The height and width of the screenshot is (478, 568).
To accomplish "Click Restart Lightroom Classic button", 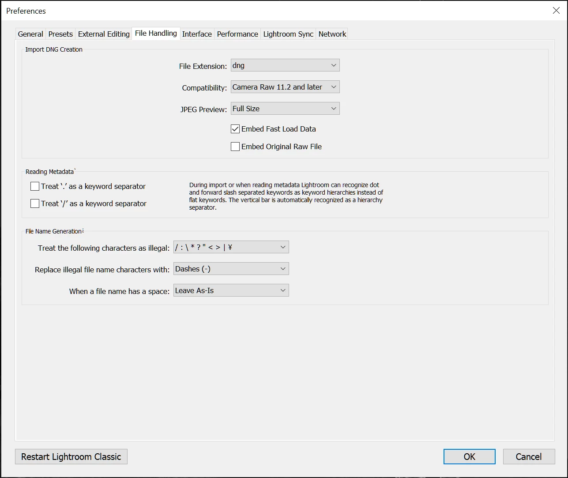I will (x=71, y=457).
